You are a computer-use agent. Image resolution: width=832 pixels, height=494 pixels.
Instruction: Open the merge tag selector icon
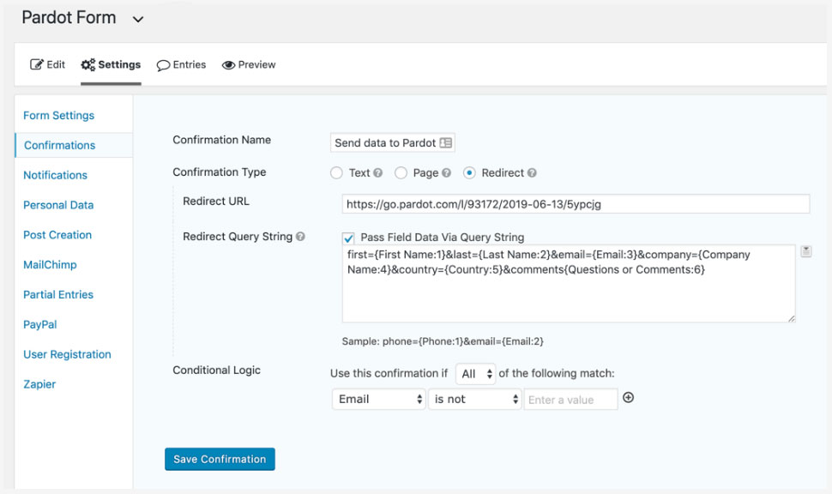pos(806,251)
